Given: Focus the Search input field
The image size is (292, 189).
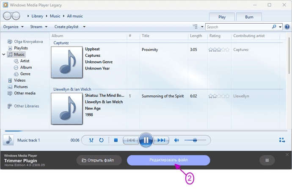Looking at the screenshot, I should coord(239,27).
